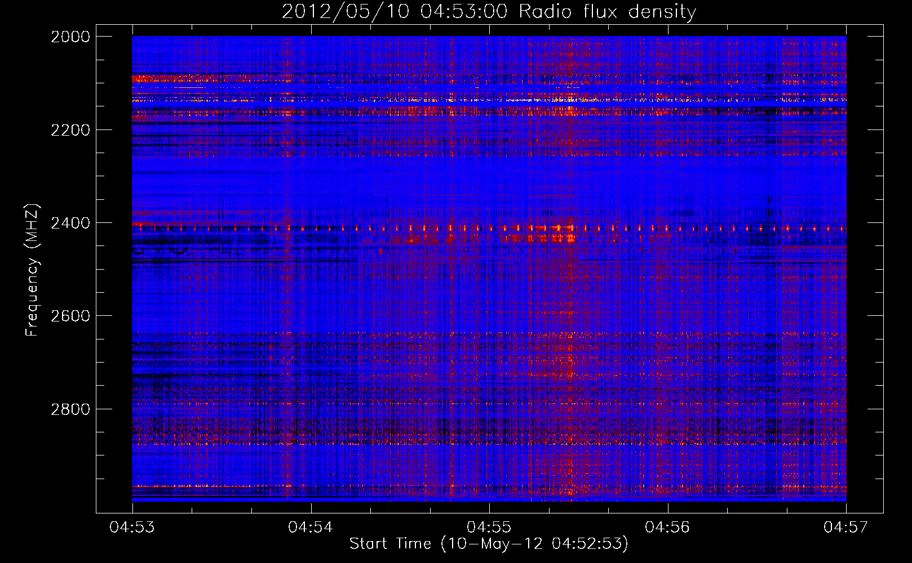Click the 2600 frequency axis label
Image resolution: width=912 pixels, height=563 pixels.
(70, 316)
